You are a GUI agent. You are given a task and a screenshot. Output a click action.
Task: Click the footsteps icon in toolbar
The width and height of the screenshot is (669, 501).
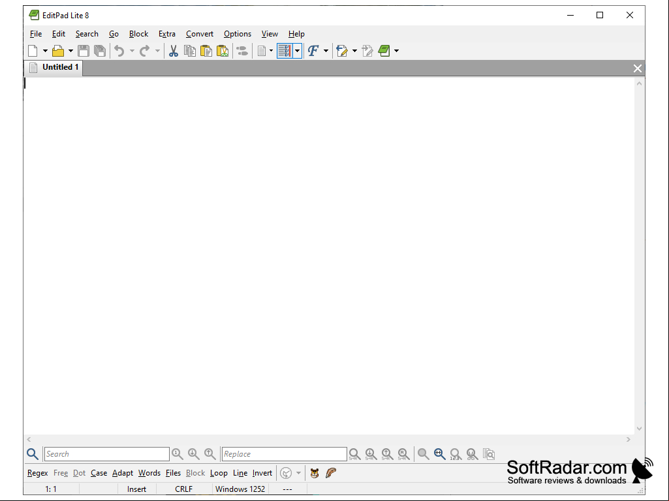point(242,51)
